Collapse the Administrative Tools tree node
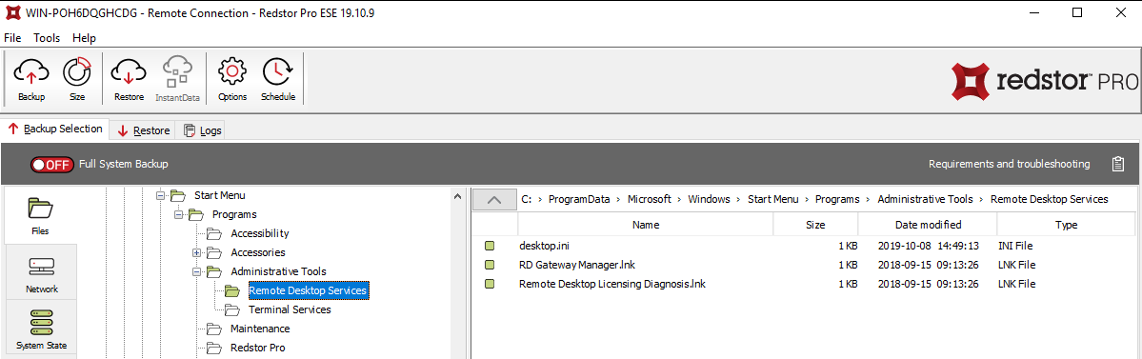 [x=196, y=271]
